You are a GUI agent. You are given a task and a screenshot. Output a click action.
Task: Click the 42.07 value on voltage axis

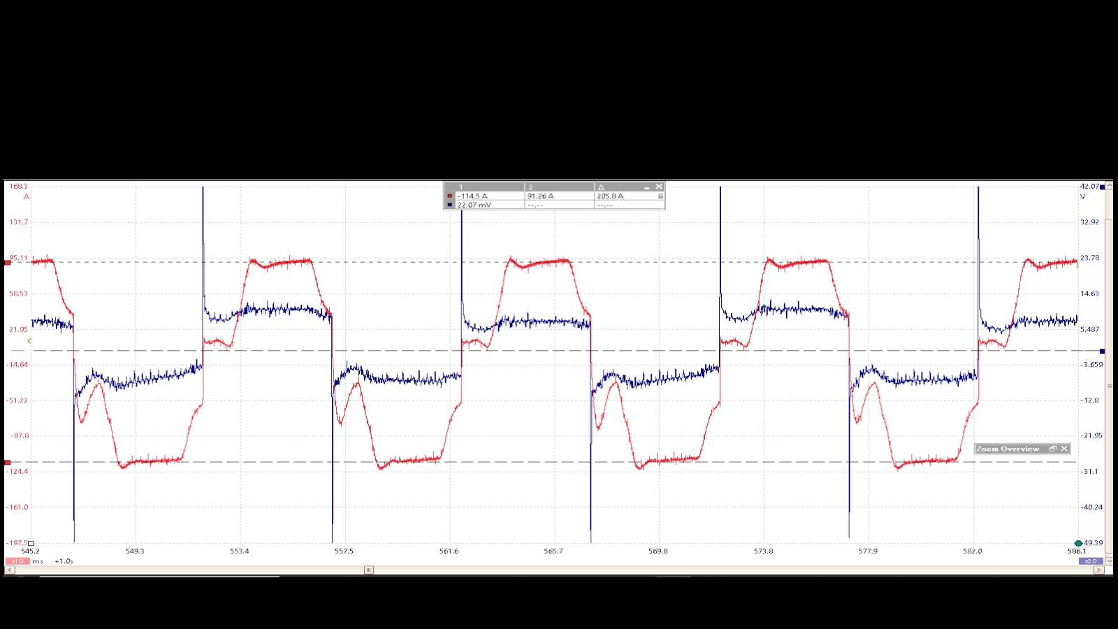pyautogui.click(x=1089, y=187)
